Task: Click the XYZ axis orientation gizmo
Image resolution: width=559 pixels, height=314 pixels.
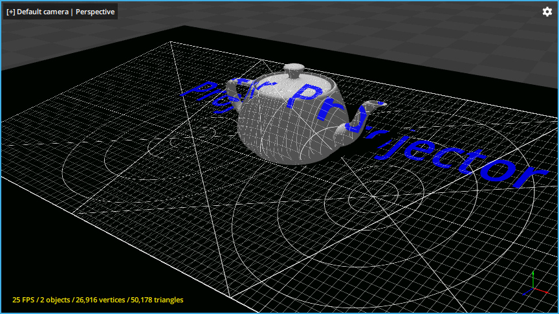Action: (x=536, y=284)
